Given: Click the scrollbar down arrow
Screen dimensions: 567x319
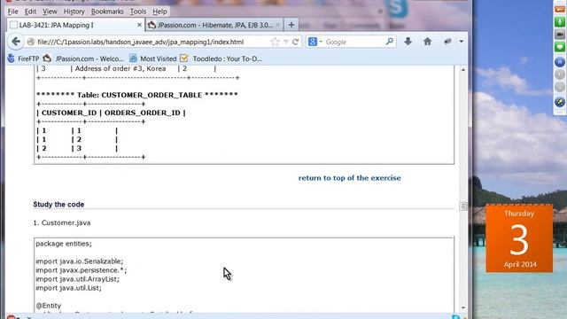Looking at the screenshot, I should click(x=463, y=307).
